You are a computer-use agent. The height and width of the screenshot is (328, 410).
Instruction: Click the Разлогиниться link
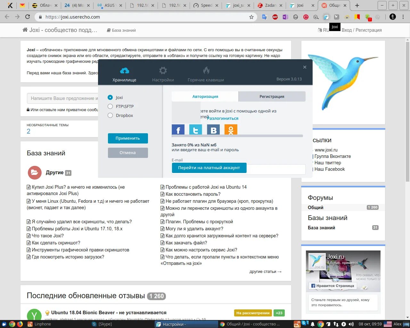(223, 118)
